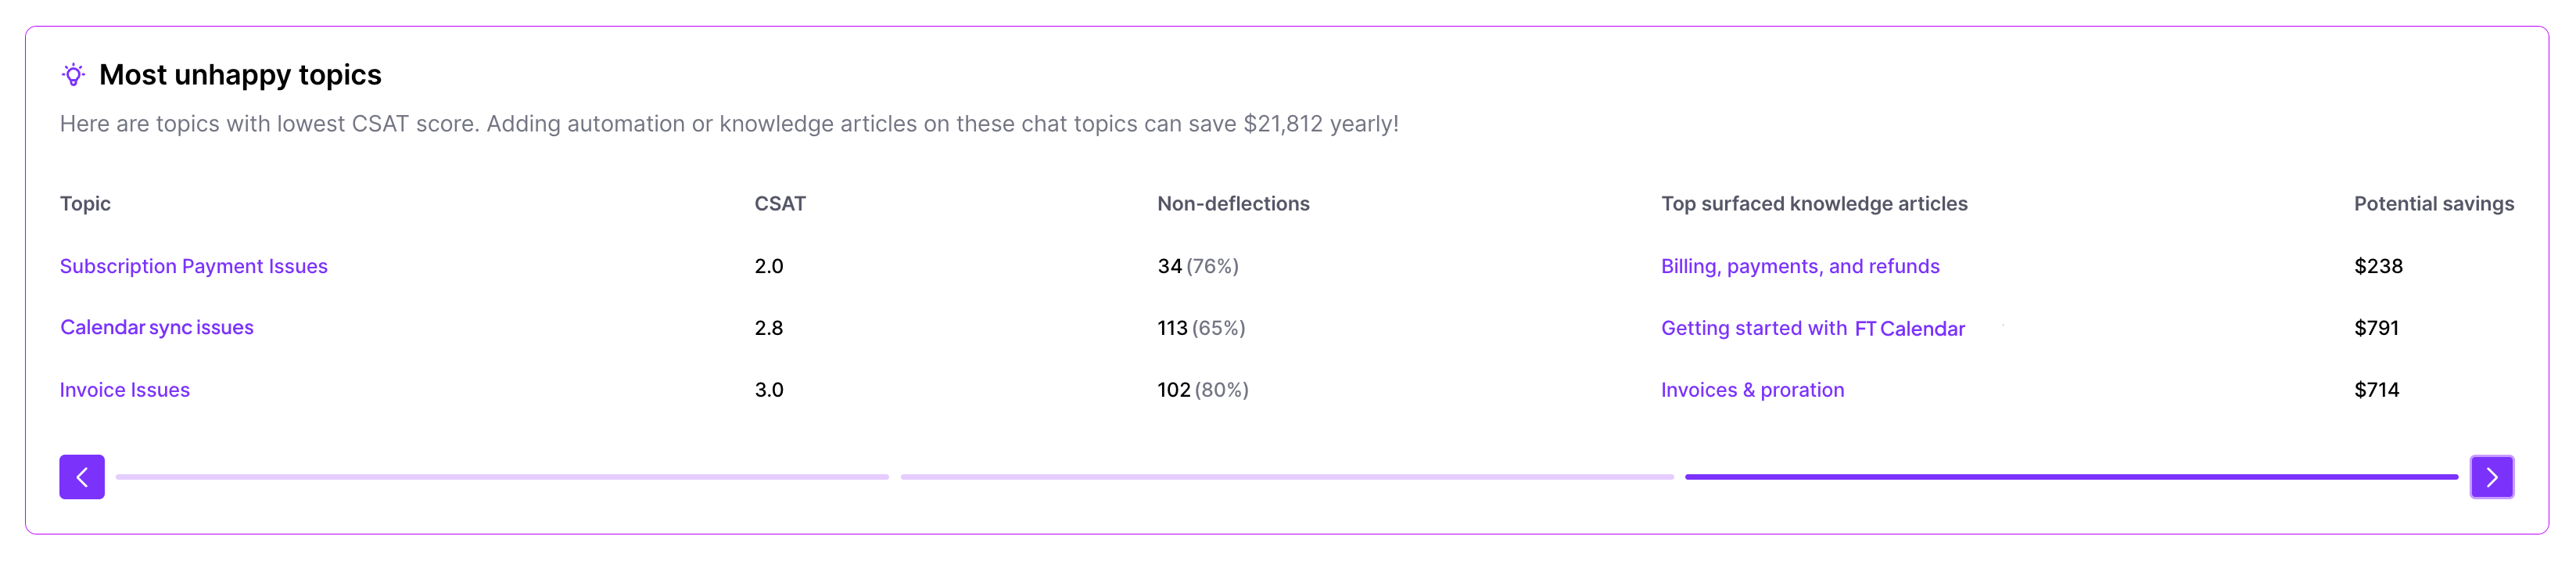Click the $791 savings value

(x=2376, y=328)
